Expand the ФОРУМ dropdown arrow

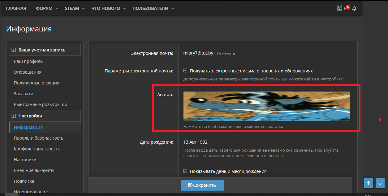click(57, 9)
